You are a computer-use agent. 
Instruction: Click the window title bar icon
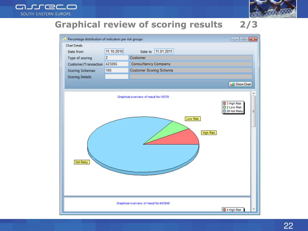tap(64, 39)
